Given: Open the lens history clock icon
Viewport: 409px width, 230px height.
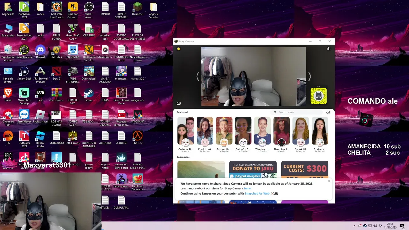Looking at the screenshot, I should (328, 112).
